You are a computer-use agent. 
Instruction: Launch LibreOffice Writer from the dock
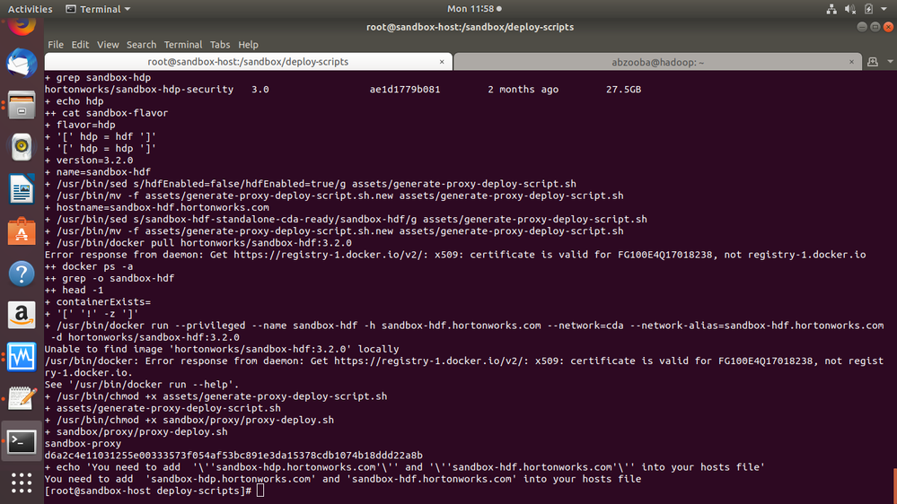[22, 189]
